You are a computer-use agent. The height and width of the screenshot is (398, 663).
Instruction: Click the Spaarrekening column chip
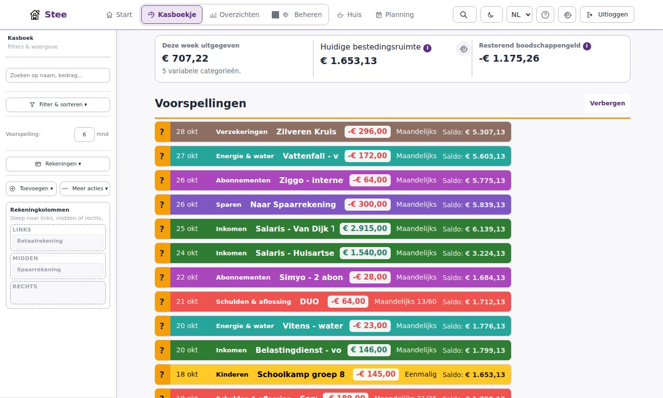(58, 270)
